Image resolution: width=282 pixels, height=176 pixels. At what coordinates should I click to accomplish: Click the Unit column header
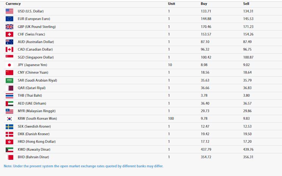click(171, 4)
